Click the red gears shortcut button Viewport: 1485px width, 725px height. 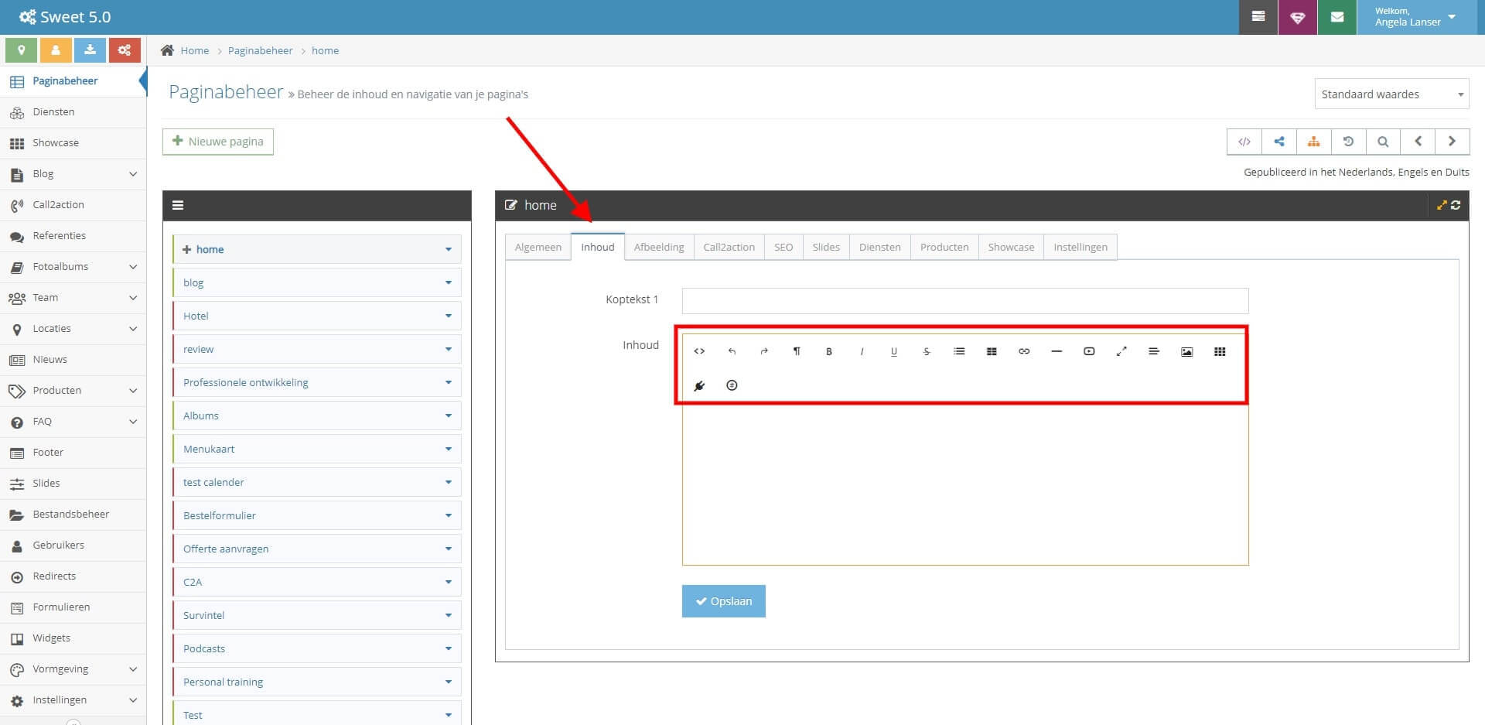[125, 50]
